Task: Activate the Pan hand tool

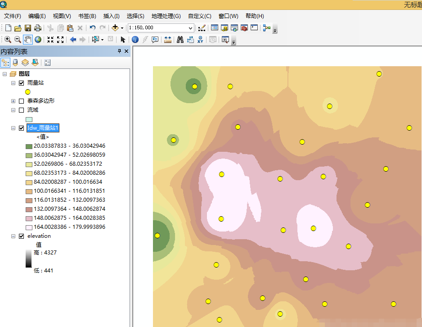Action: click(x=28, y=40)
